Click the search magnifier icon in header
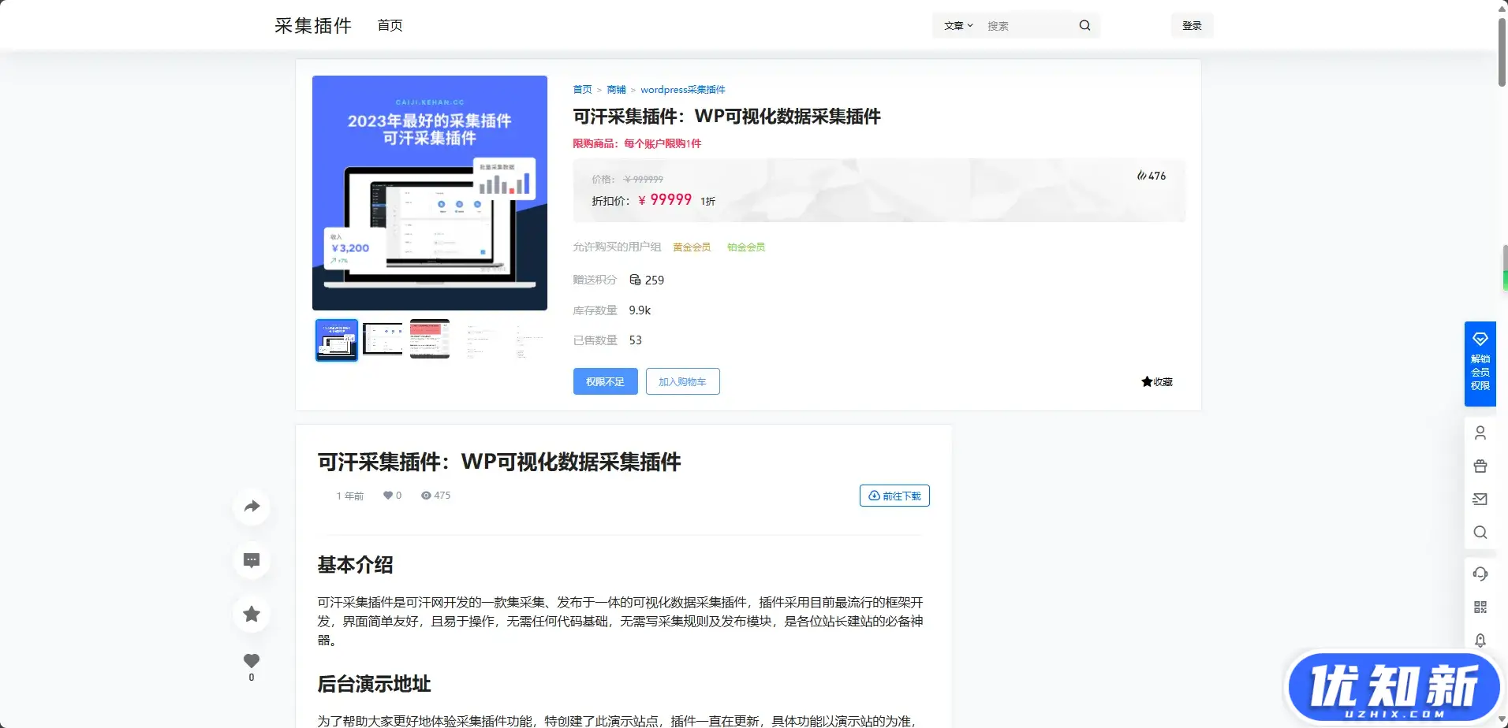1508x728 pixels. (1084, 26)
